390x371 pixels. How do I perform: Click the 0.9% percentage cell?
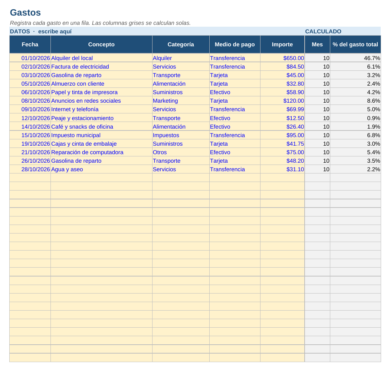(355, 118)
